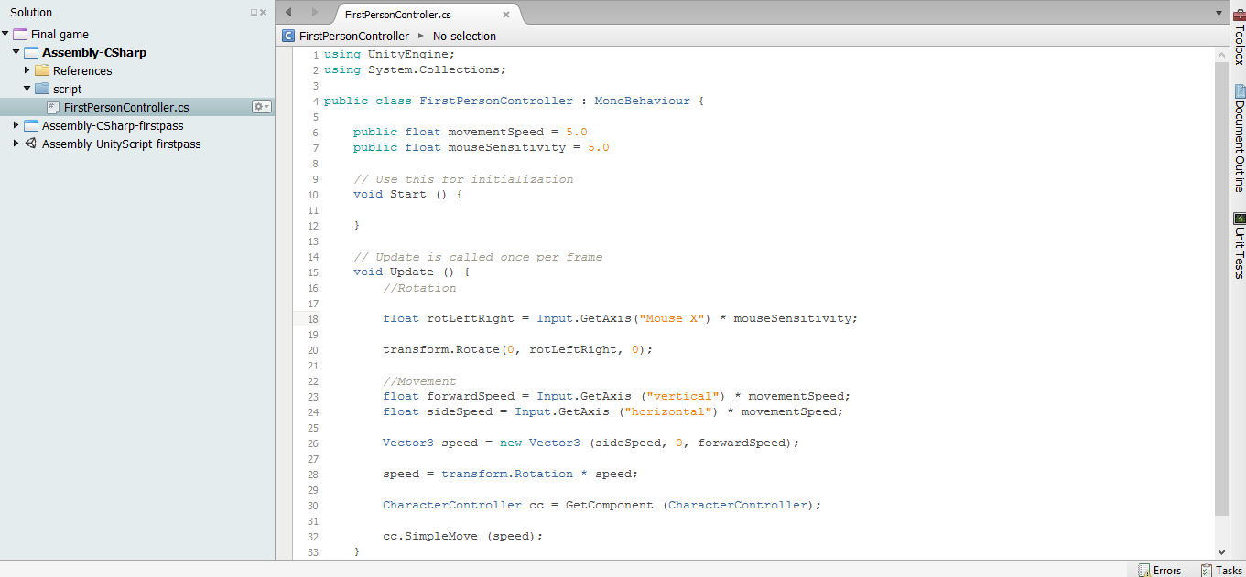This screenshot has height=577, width=1246.
Task: Navigate back in editor history
Action: [288, 13]
